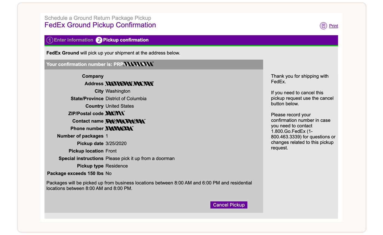Click the 1.800.Go.FedEx phone number text

coord(292,134)
